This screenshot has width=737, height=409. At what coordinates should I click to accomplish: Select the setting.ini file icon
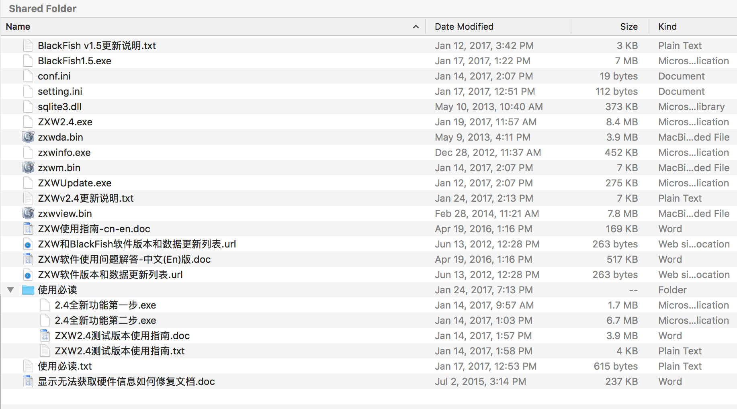(28, 91)
